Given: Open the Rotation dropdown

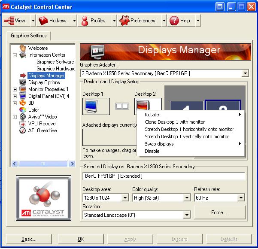Looking at the screenshot, I should click(x=187, y=215).
